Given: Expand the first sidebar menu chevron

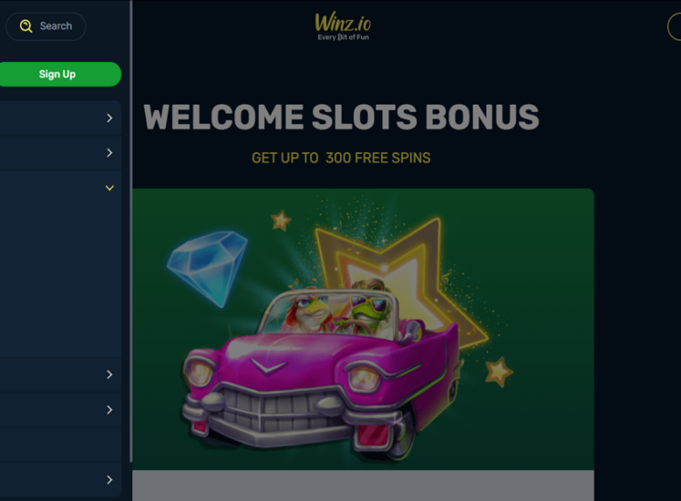Looking at the screenshot, I should point(109,118).
